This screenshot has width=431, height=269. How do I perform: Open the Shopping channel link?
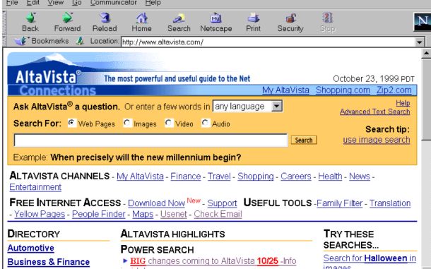256,176
